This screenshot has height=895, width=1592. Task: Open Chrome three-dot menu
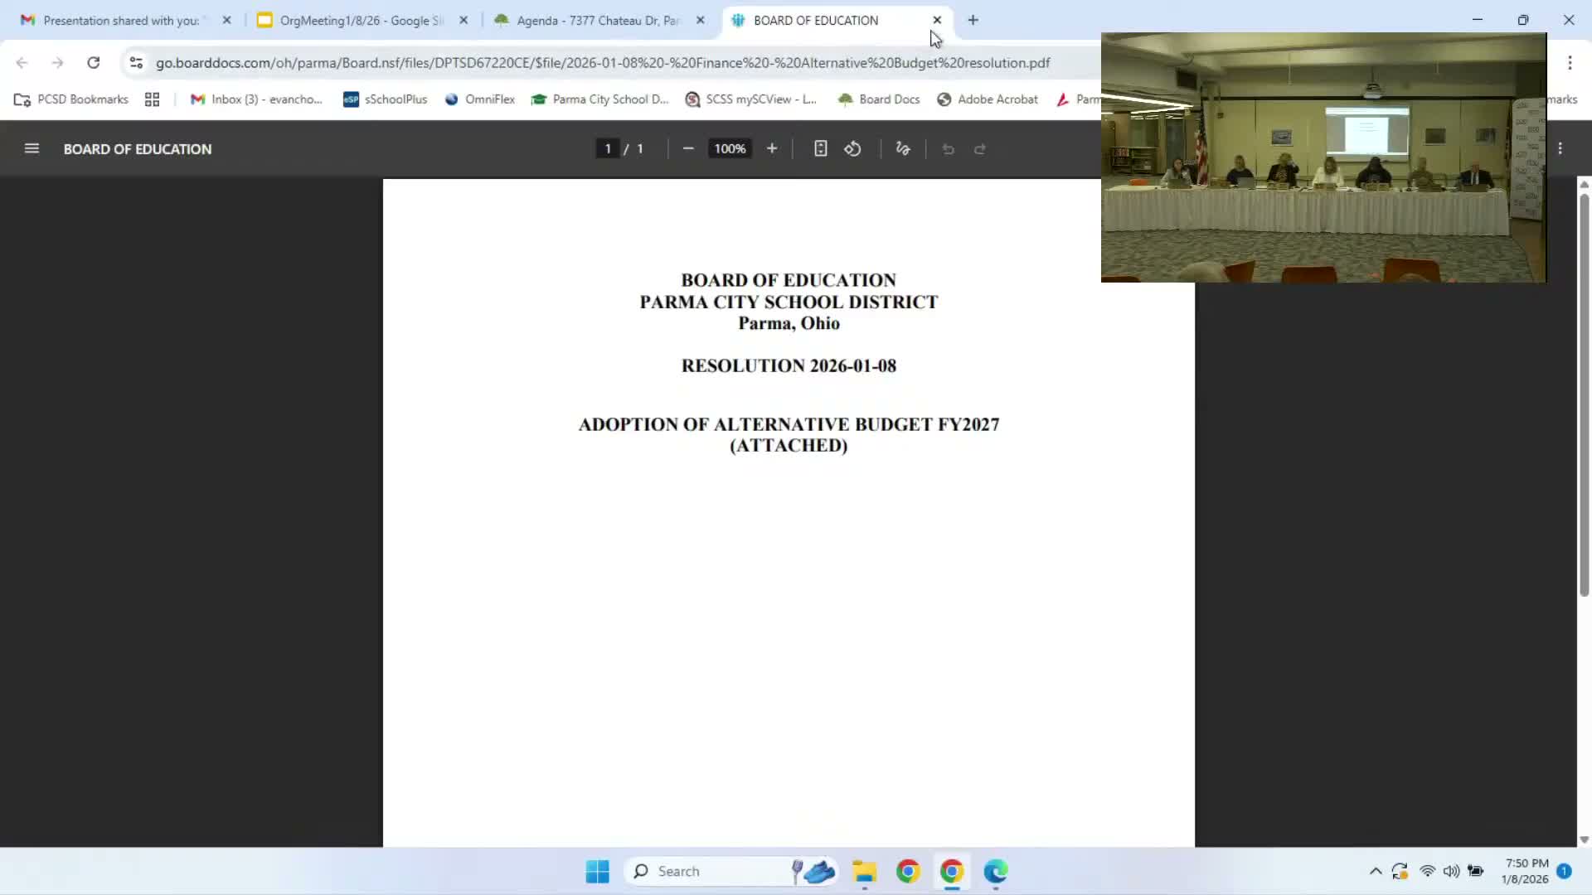pos(1570,63)
